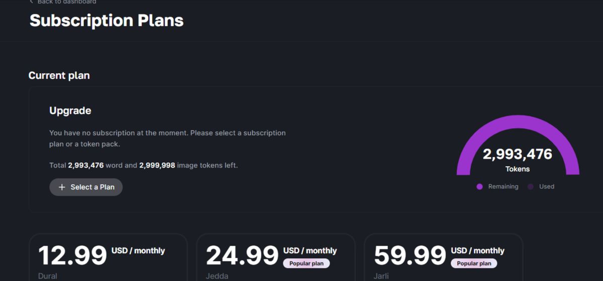
Task: Select the Jedda plan name
Action: 217,276
